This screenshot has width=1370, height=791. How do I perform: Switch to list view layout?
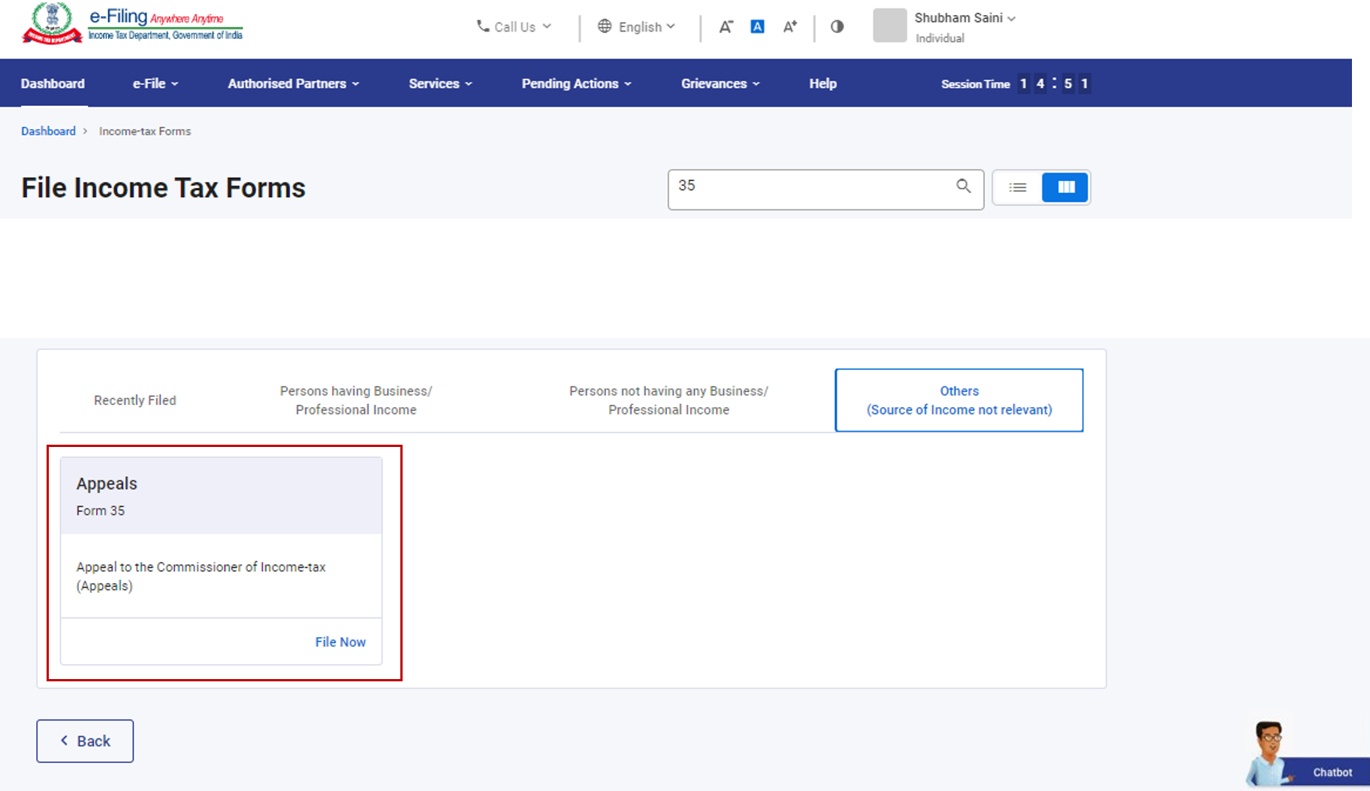[x=1018, y=188]
